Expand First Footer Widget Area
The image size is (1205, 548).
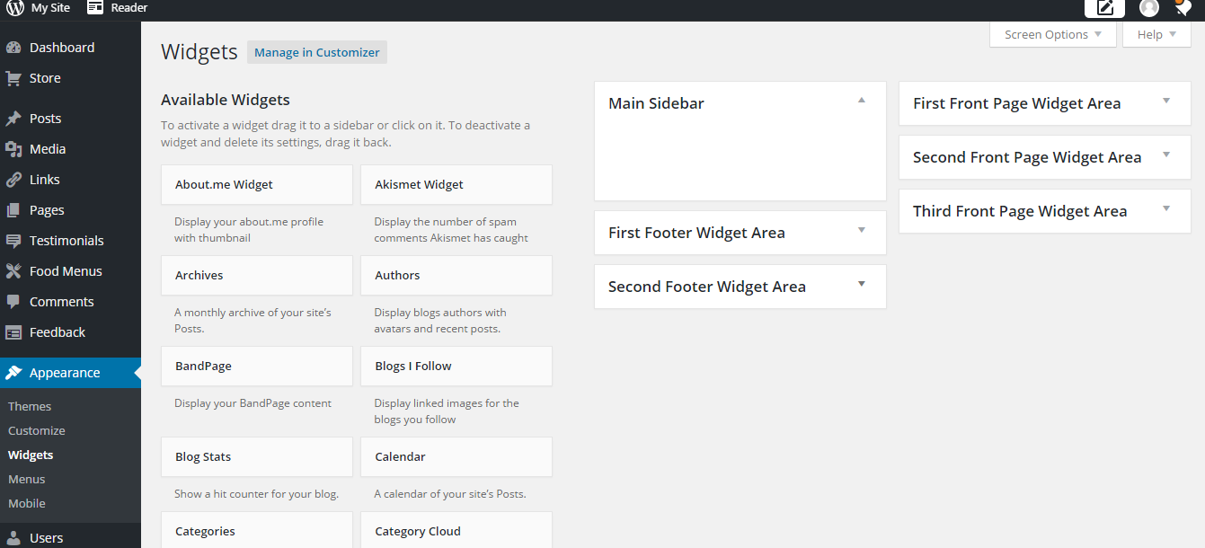point(861,230)
